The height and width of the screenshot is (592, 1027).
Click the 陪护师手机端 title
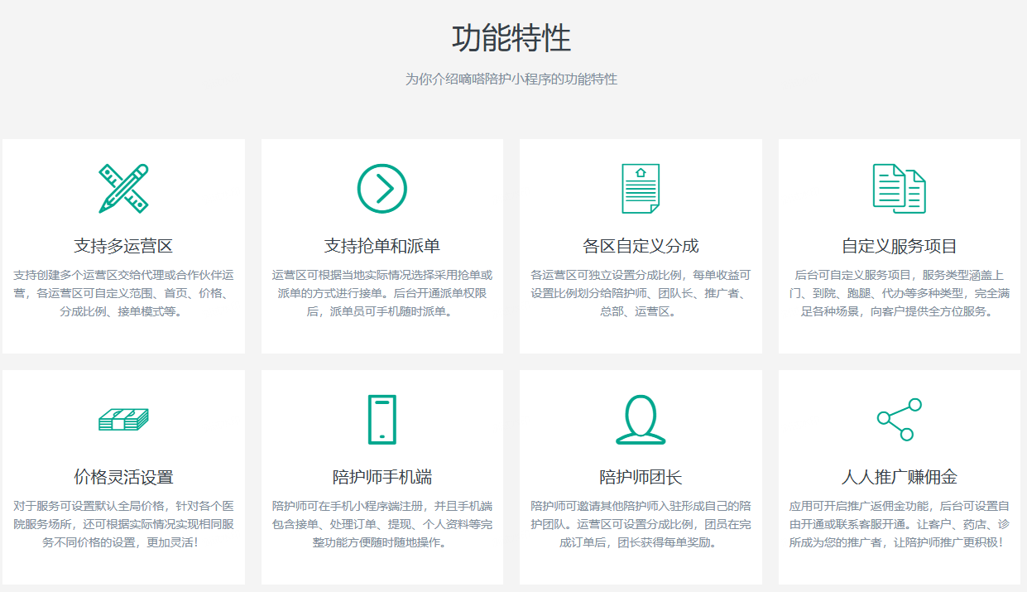click(382, 477)
